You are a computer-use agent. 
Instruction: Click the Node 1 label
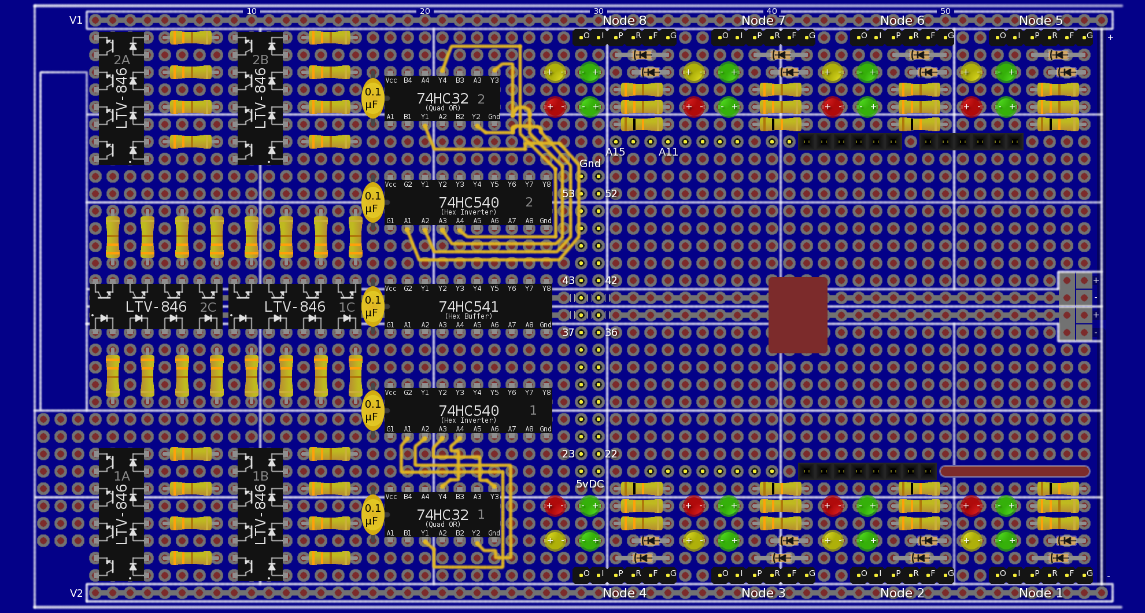[x=1041, y=593]
